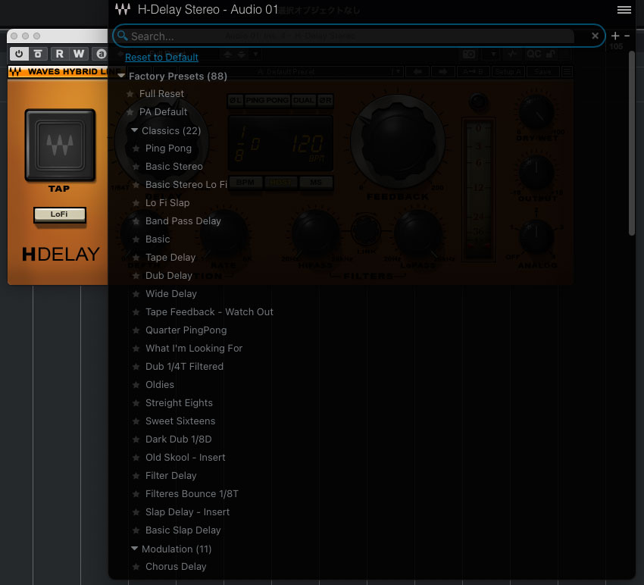Toggle the favorite star for Filter Delay
Screen dimensions: 644x585
pyautogui.click(x=136, y=476)
